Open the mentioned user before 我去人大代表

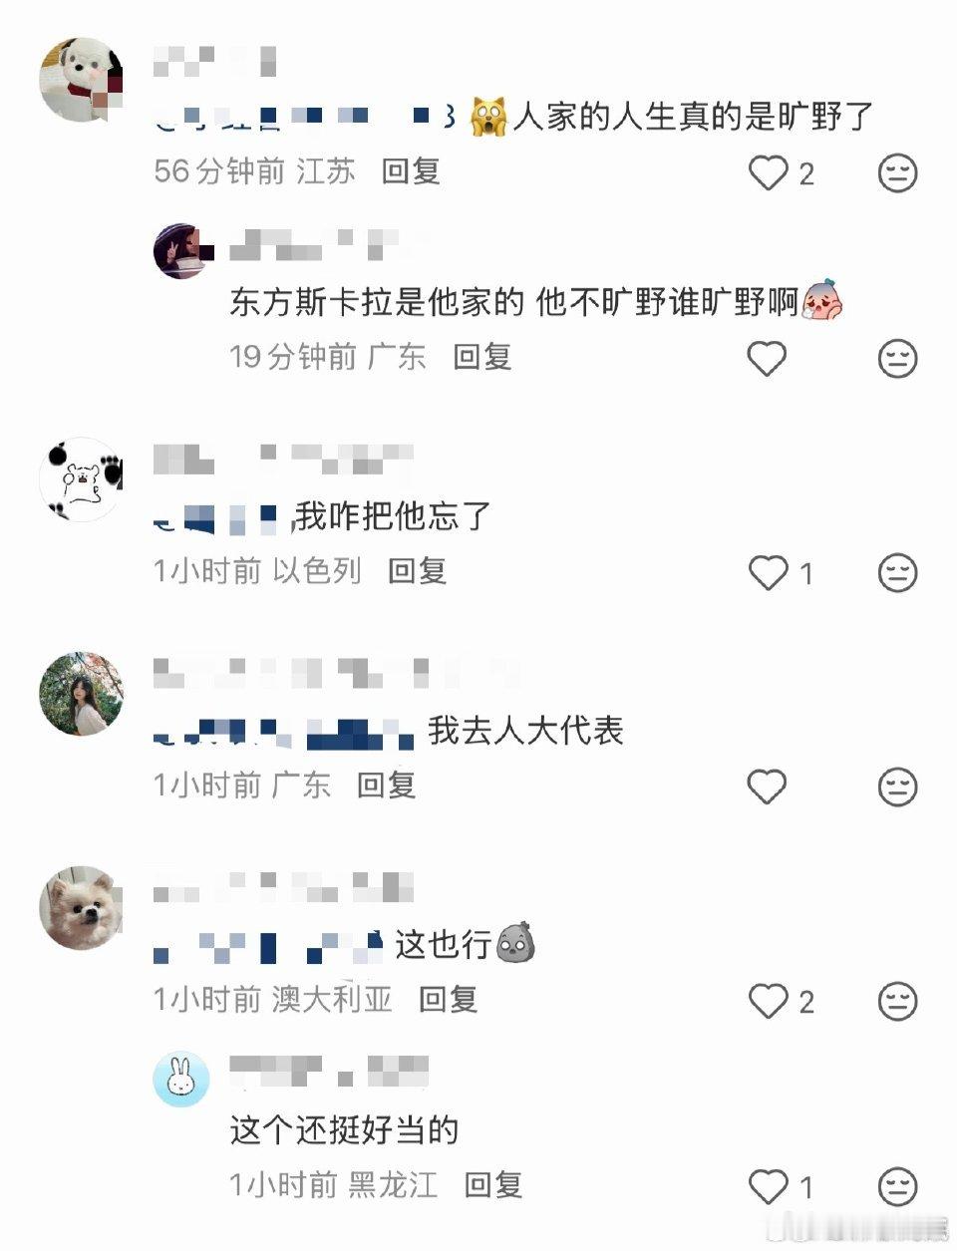point(283,735)
